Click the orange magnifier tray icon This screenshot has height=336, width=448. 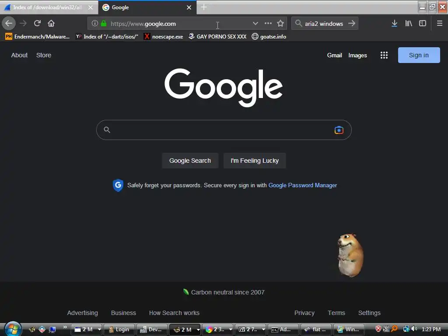pyautogui.click(x=394, y=329)
